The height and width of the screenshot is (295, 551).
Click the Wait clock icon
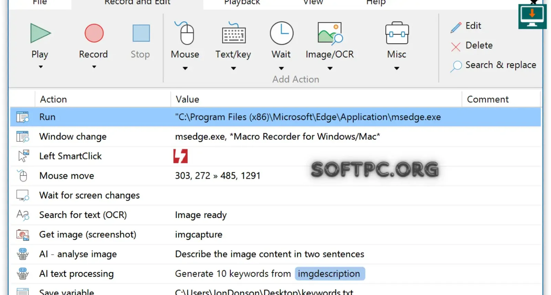pyautogui.click(x=282, y=33)
